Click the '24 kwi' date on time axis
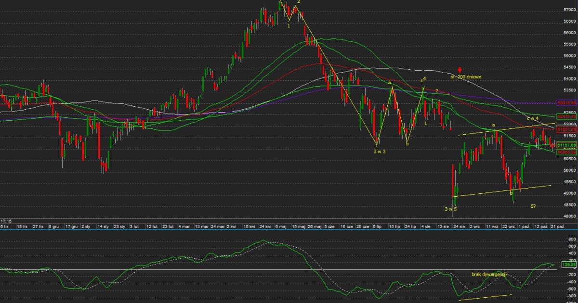578x303 pixels. coord(265,226)
